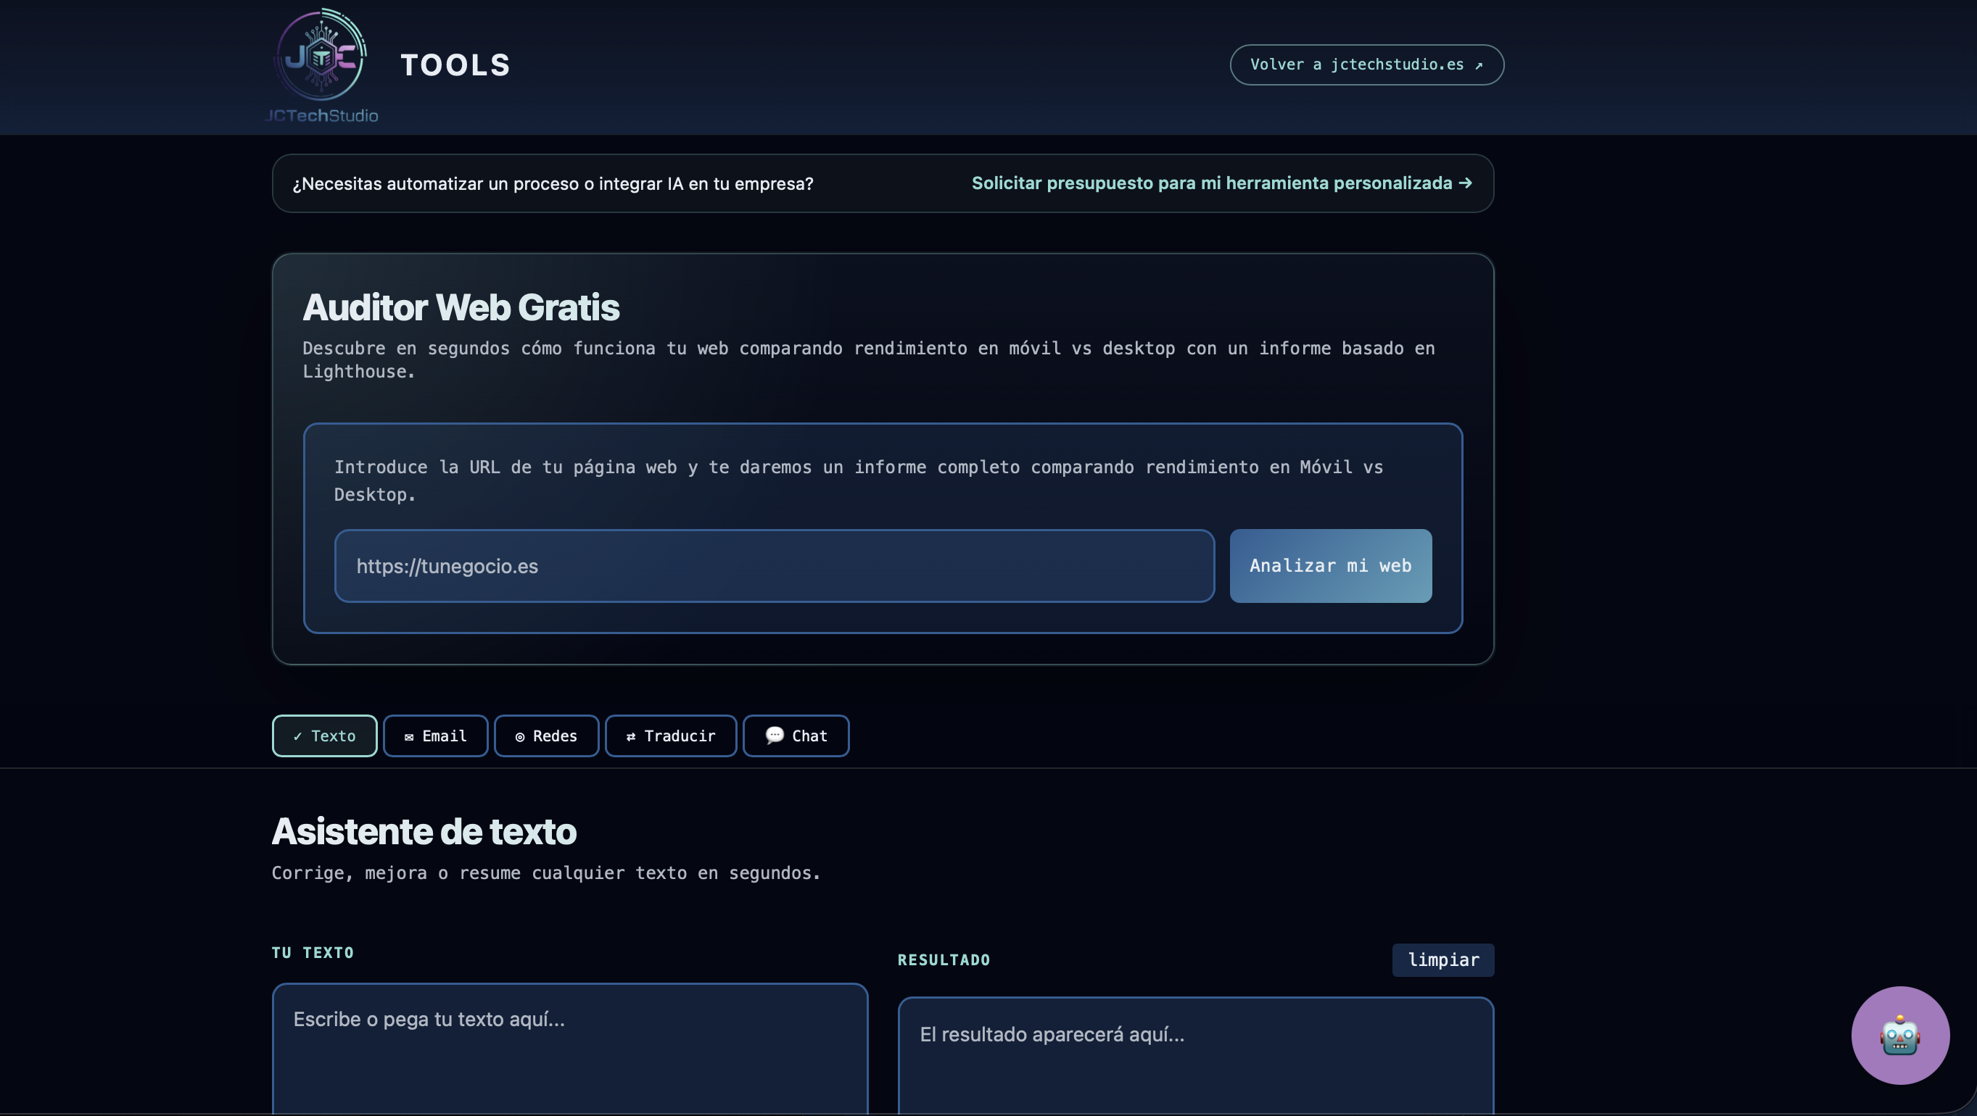Click the RESULTADO label
Screen dimensions: 1977x1116
click(944, 960)
